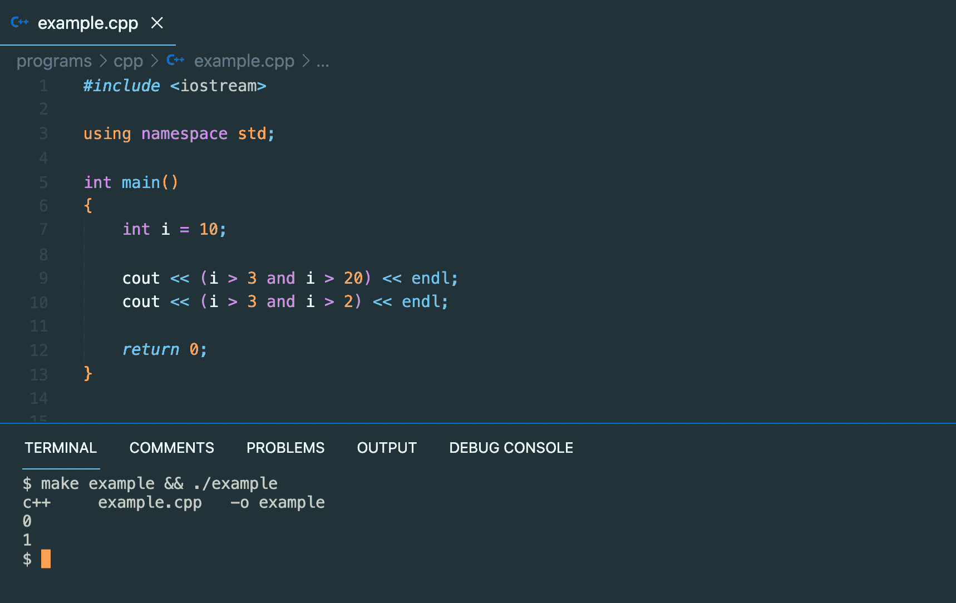Click the terminal prompt cursor block

click(46, 558)
